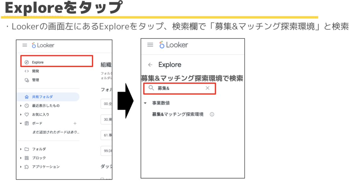Click the Explore heading in right panel
Screen dimensions: 352x181
170,65
